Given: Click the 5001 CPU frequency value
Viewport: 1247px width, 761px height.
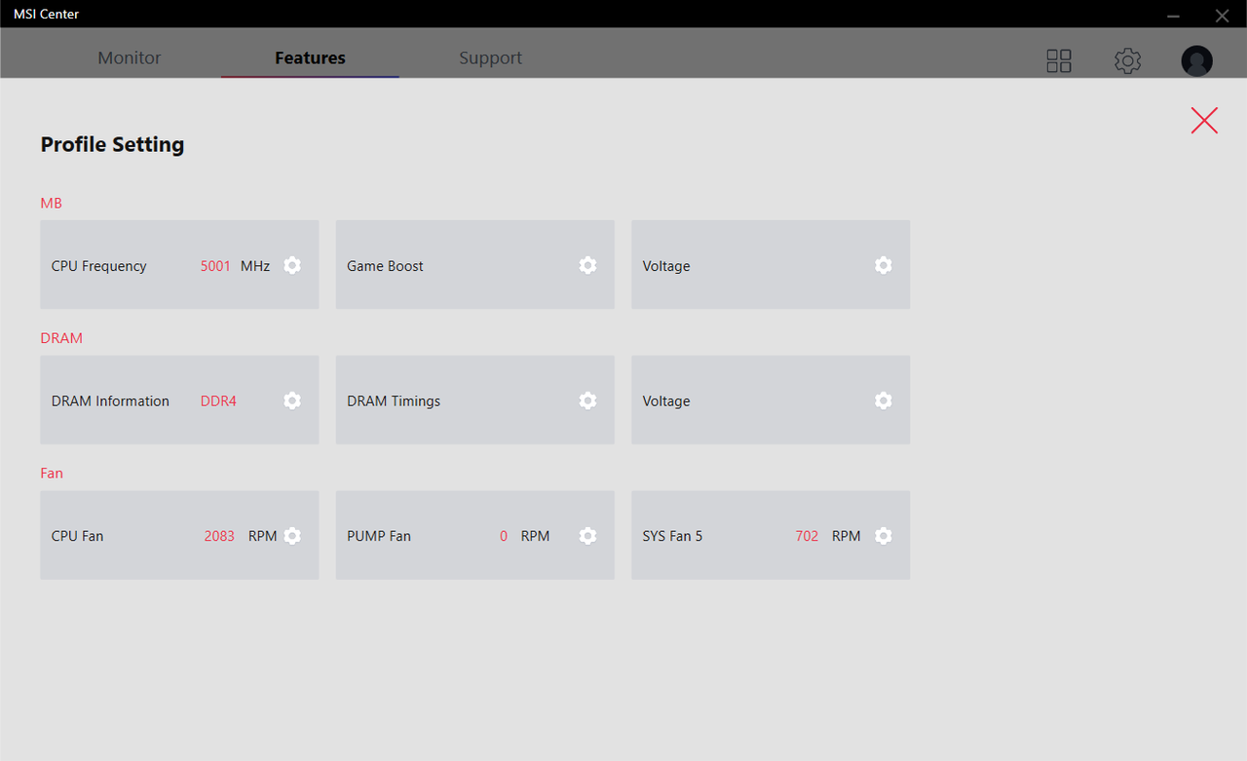Looking at the screenshot, I should [x=215, y=266].
